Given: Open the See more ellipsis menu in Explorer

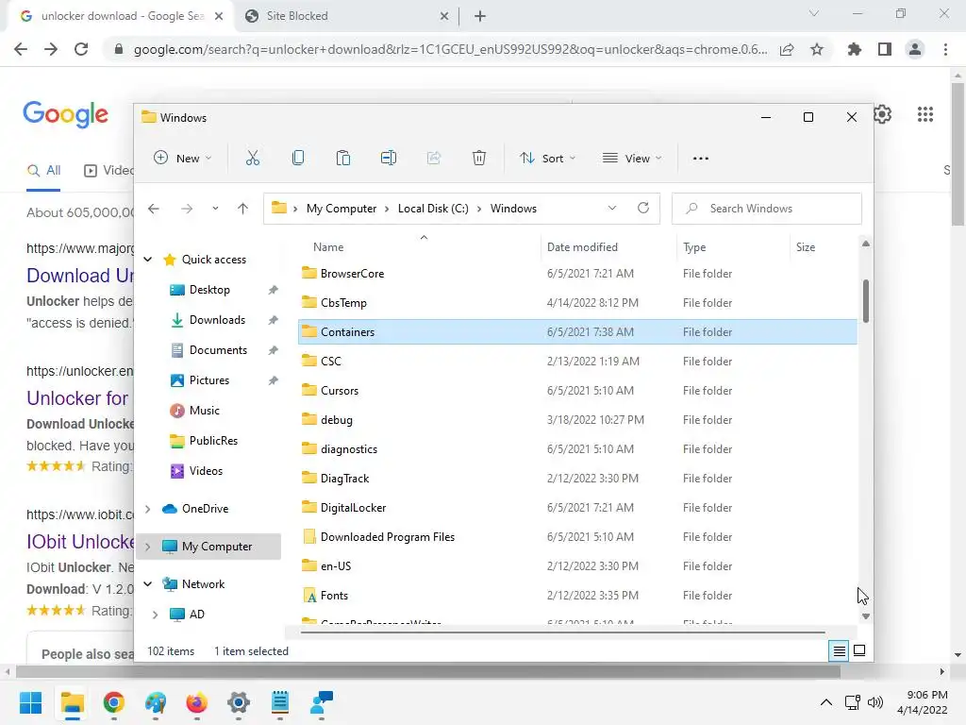Looking at the screenshot, I should point(701,159).
